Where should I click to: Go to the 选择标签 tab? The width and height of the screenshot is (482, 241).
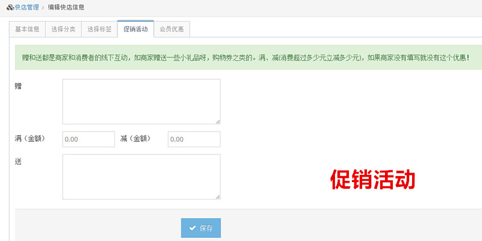(x=99, y=29)
